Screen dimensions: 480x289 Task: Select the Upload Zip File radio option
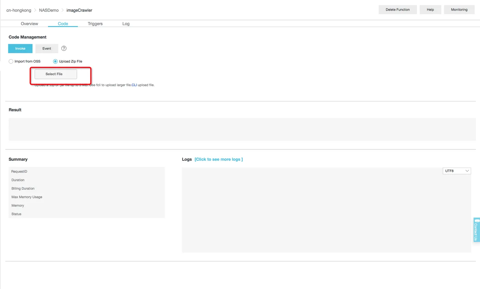(x=56, y=61)
